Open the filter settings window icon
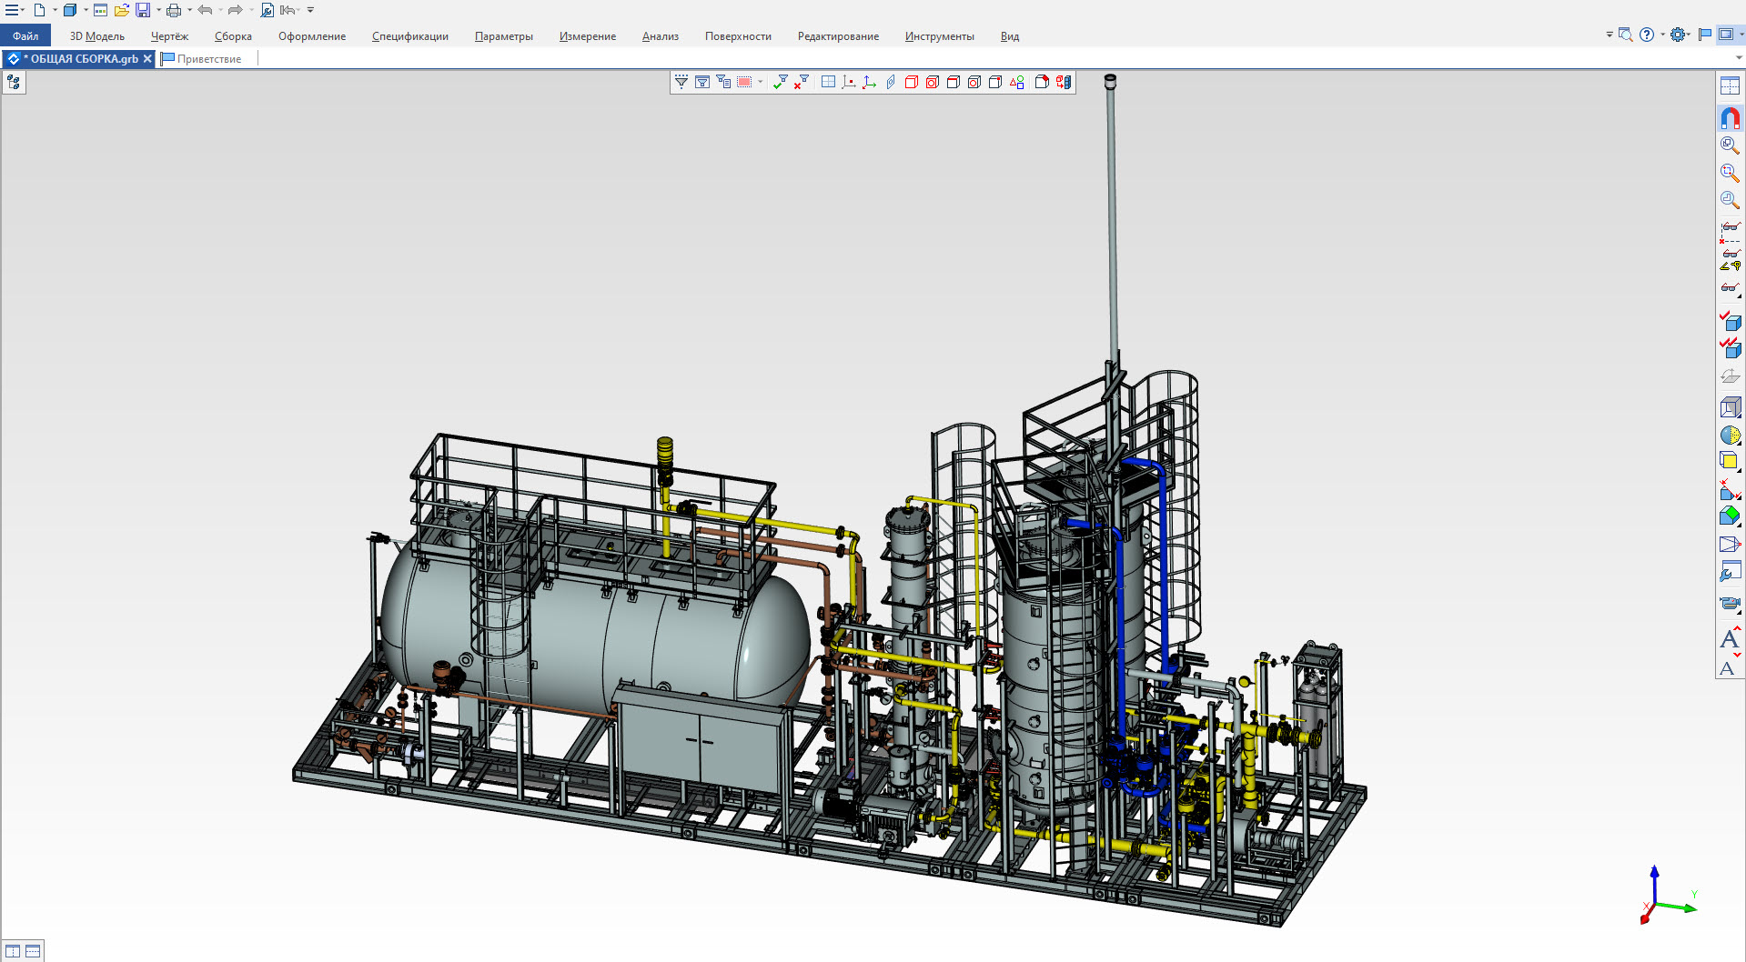Screen dimensions: 1746x962 point(701,82)
